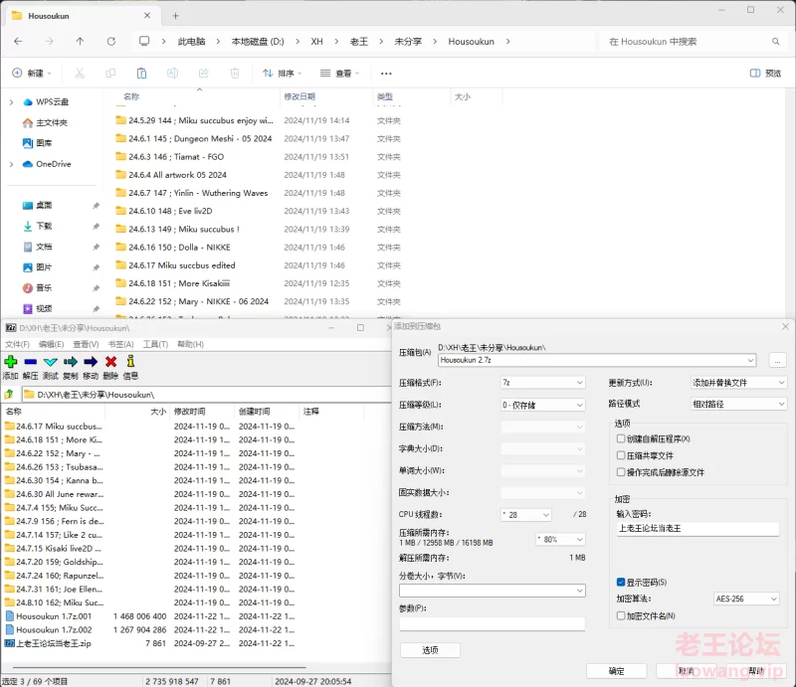796x687 pixels.
Task: Click the Copy (复制) arrow icon
Action: click(x=71, y=362)
